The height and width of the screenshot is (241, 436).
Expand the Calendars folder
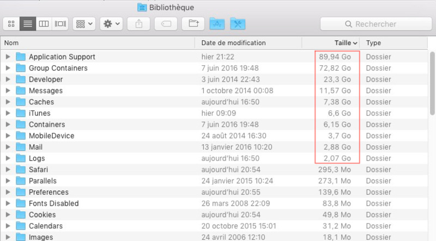point(8,226)
